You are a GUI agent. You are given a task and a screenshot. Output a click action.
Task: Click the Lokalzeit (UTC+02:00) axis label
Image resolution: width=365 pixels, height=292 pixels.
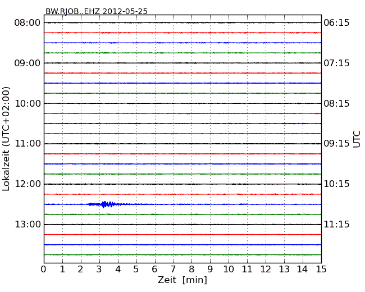6,139
